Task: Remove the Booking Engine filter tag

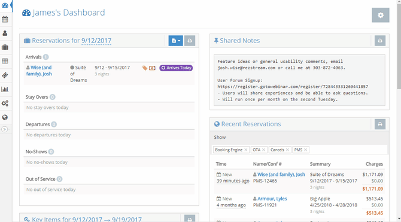Action: click(246, 150)
